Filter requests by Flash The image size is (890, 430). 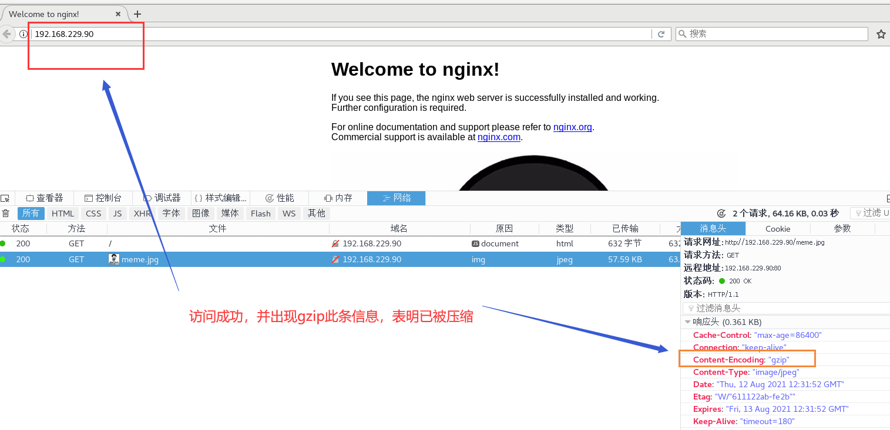click(x=261, y=214)
